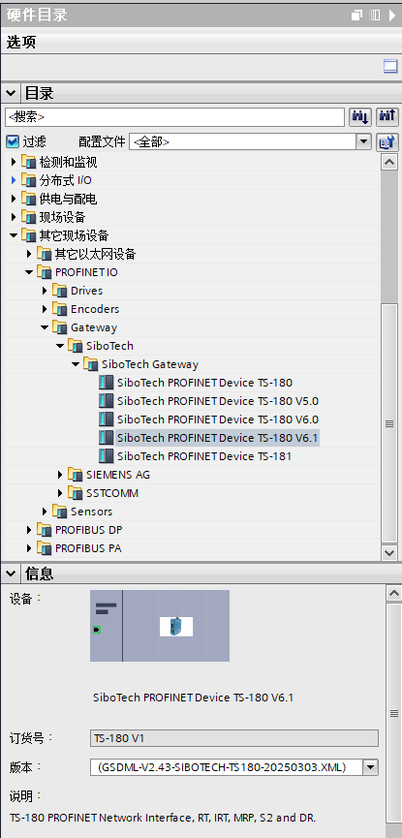This screenshot has width=402, height=838.
Task: Click the SIEMENS AG folder icon
Action: (x=76, y=475)
